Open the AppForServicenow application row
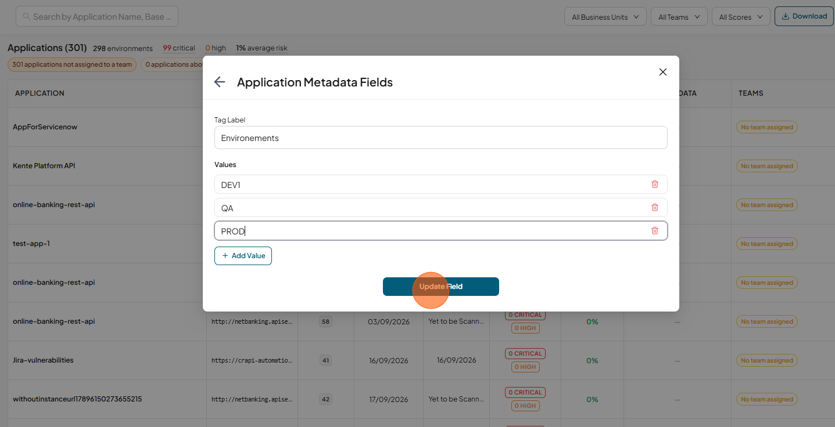The image size is (835, 427). (x=45, y=126)
